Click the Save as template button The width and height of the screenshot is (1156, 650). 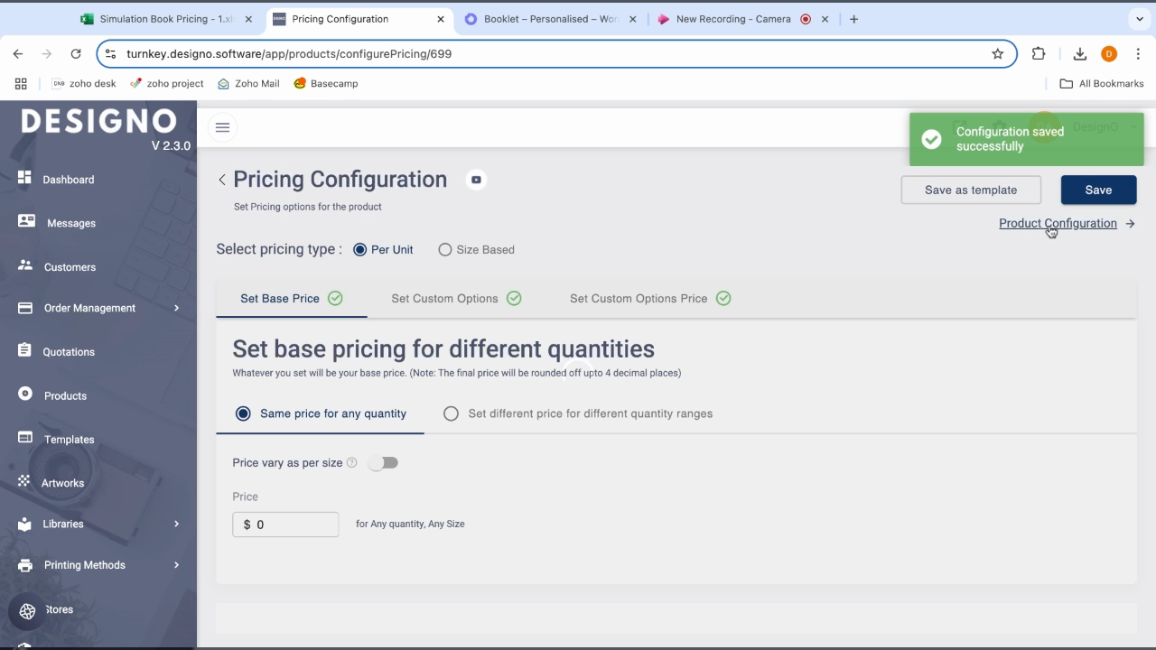tap(971, 190)
